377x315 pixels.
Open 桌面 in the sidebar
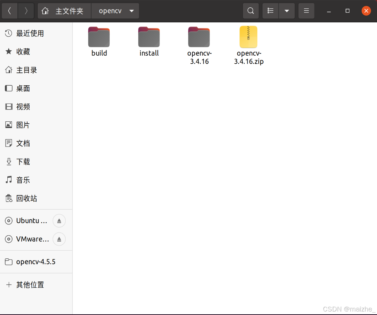36,88
